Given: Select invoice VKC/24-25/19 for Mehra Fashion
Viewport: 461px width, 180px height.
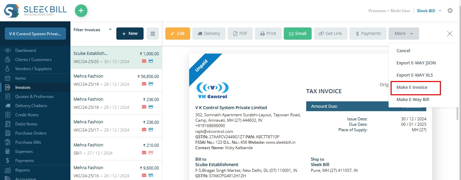Looking at the screenshot, I should pos(116,80).
